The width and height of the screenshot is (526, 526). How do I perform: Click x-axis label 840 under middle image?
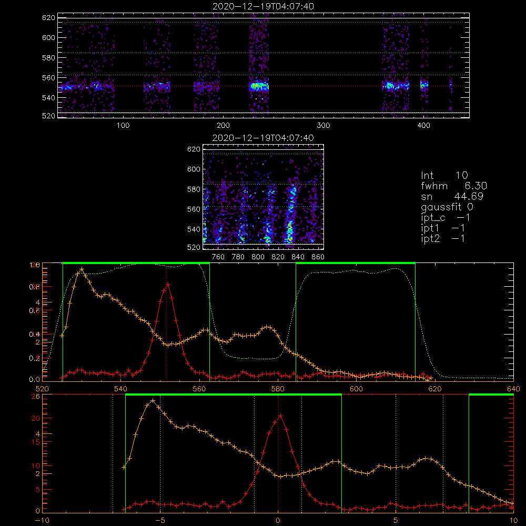[x=298, y=257]
